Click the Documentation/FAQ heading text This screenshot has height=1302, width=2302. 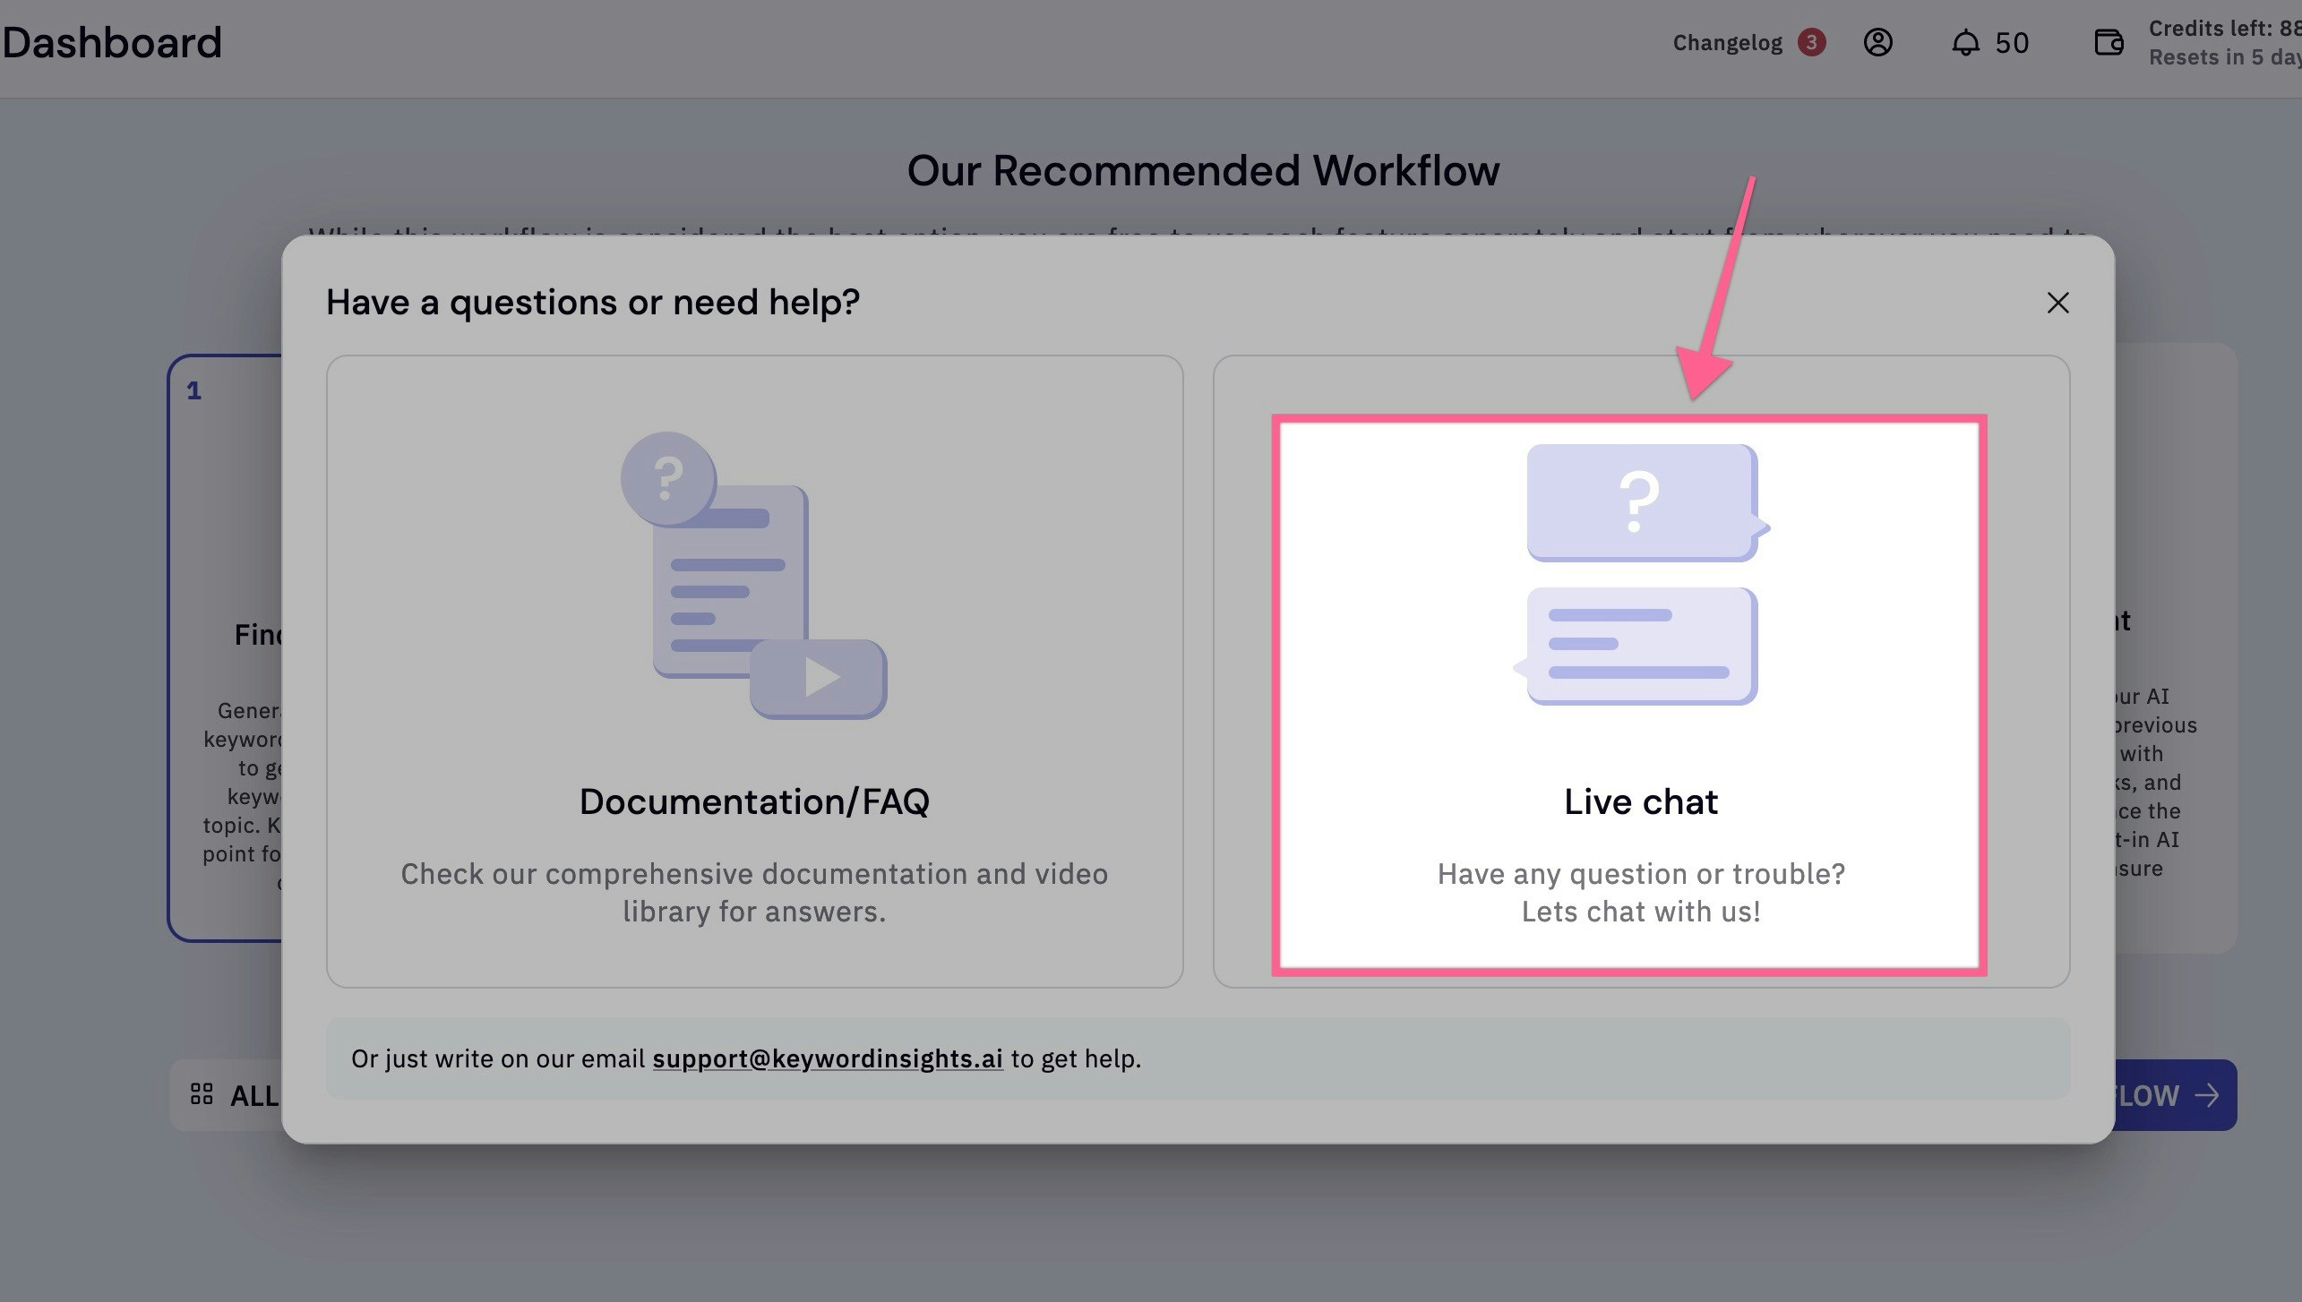click(x=754, y=801)
